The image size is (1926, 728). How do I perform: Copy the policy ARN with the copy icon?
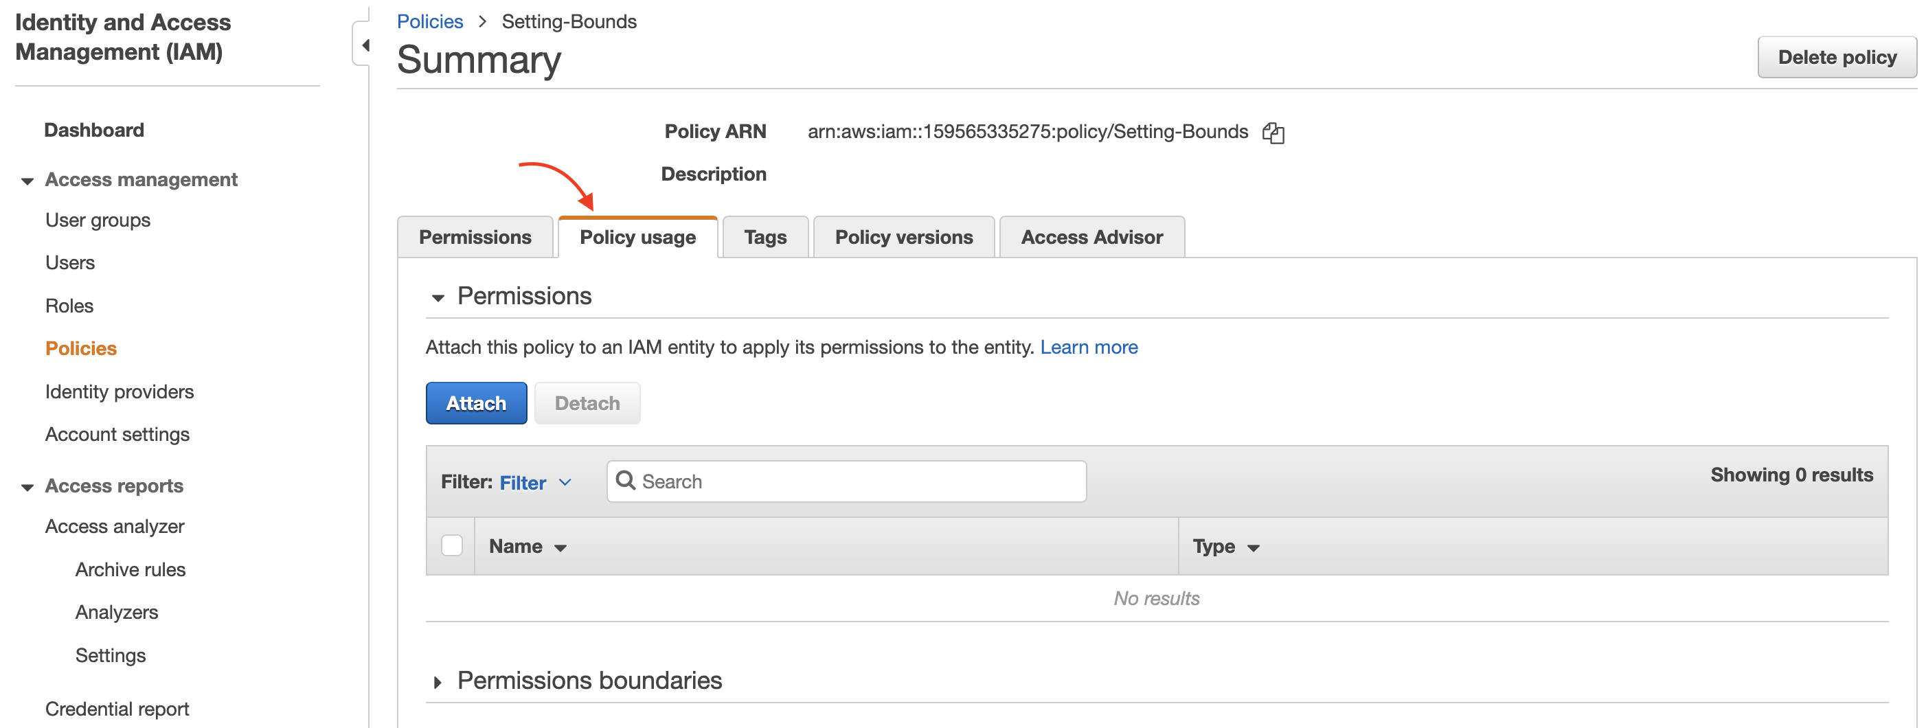pos(1273,133)
